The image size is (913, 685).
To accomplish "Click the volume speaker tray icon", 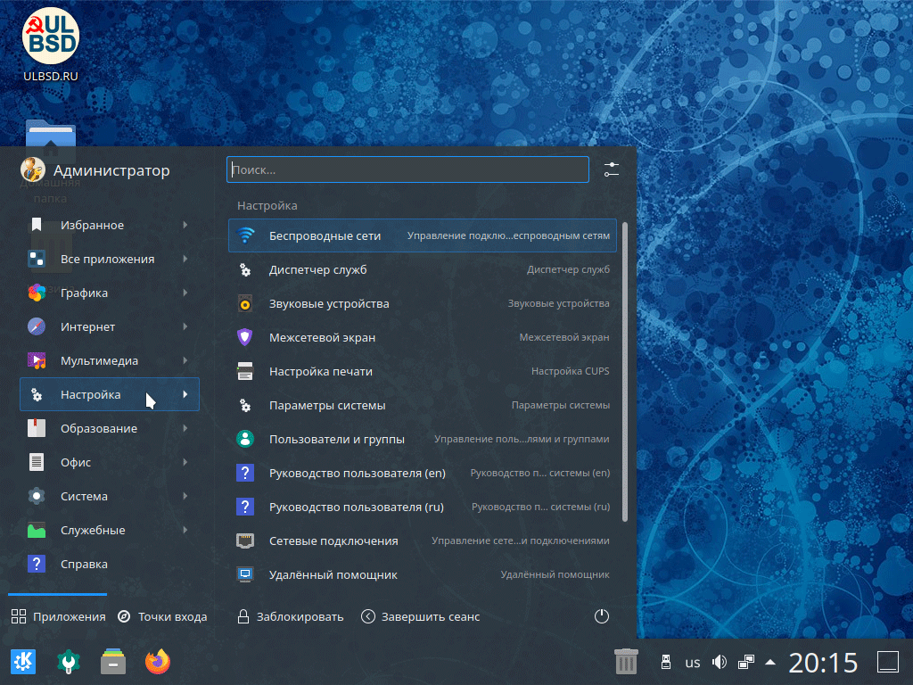I will 720,662.
